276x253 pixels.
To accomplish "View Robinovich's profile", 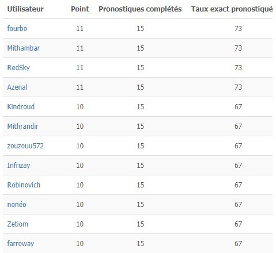I will [x=24, y=185].
